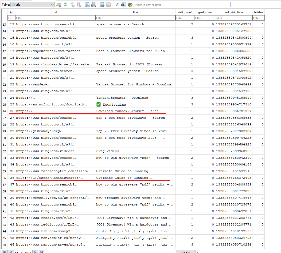The width and height of the screenshot is (281, 253).
Task: Select the 'Downloading' title cell with checkmark
Action: 135,105
